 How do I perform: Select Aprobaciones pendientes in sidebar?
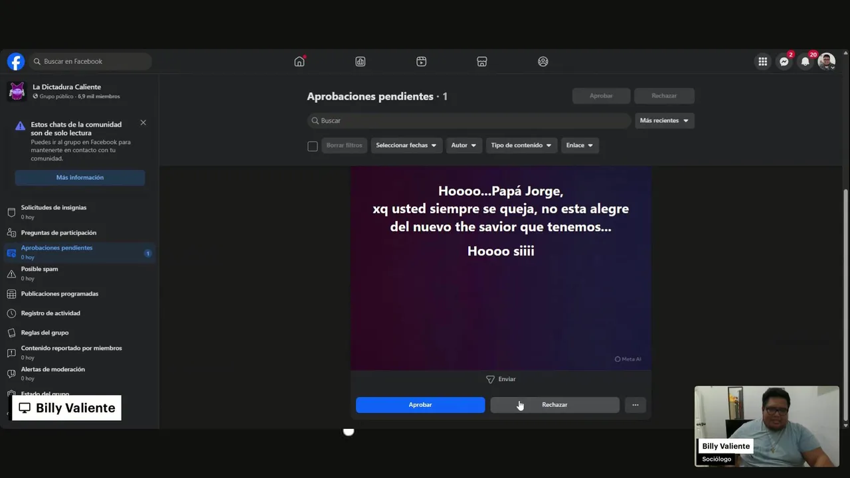click(80, 252)
